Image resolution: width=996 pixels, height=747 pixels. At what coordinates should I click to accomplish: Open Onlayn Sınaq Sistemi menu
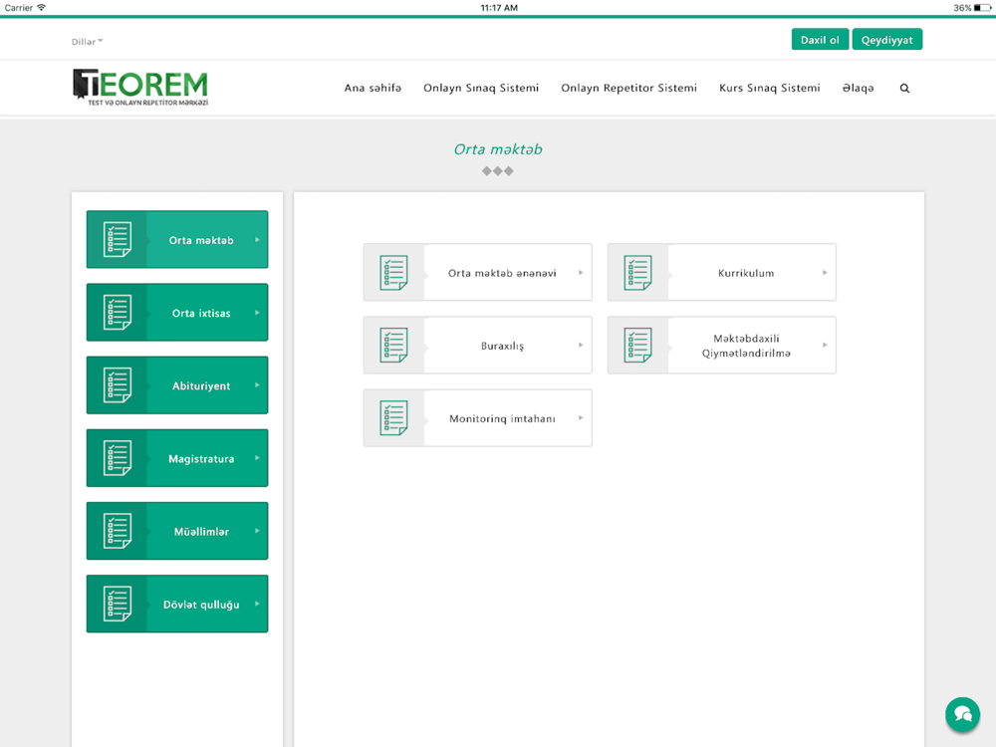point(481,88)
